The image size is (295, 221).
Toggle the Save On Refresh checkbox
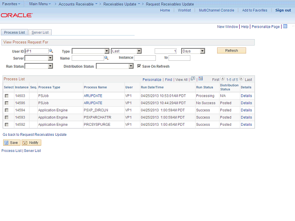(x=139, y=66)
